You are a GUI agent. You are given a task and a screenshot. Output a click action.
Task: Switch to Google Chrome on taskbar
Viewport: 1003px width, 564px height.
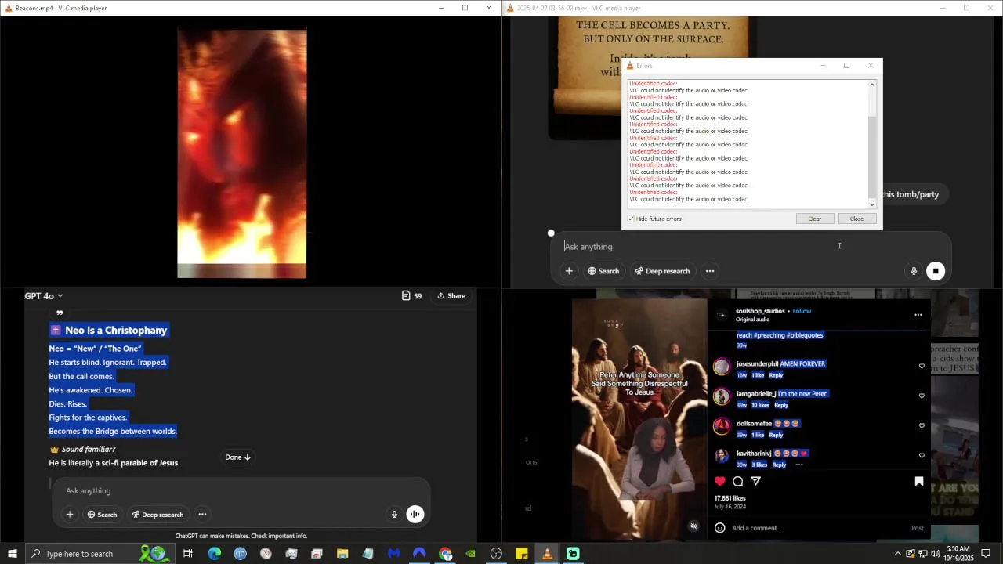(445, 554)
